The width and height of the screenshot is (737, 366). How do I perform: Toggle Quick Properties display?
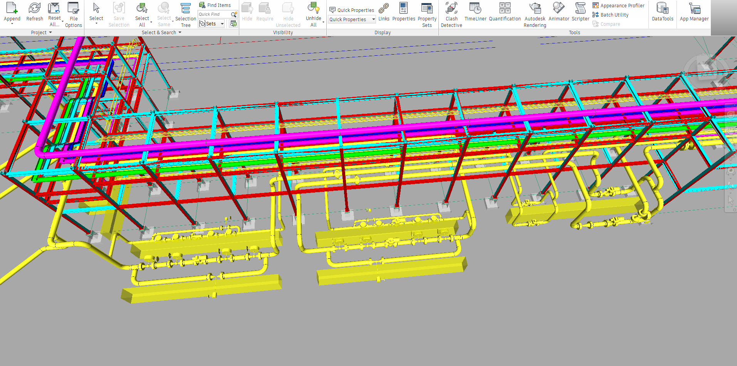[351, 10]
